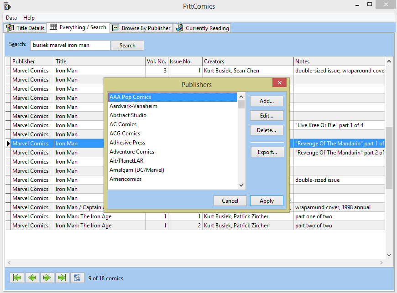Click Delete... in Publishers dialog
Image resolution: width=397 pixels, height=293 pixels.
click(x=266, y=130)
